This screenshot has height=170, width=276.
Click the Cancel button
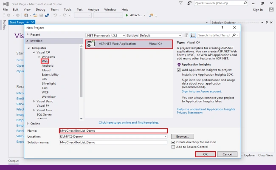point(227,154)
